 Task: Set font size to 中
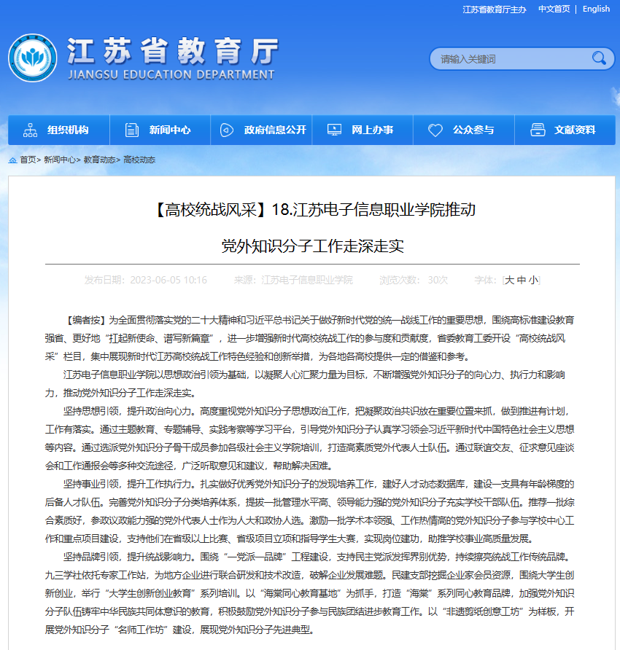pos(522,281)
